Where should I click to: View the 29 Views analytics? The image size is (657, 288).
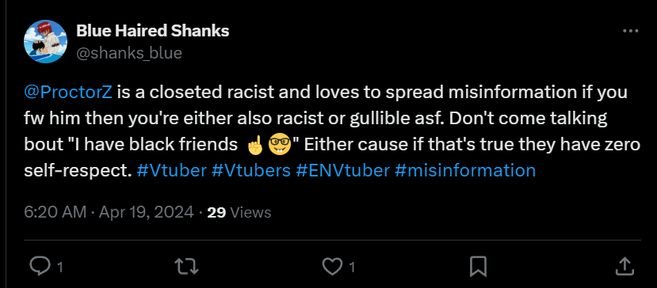point(239,213)
